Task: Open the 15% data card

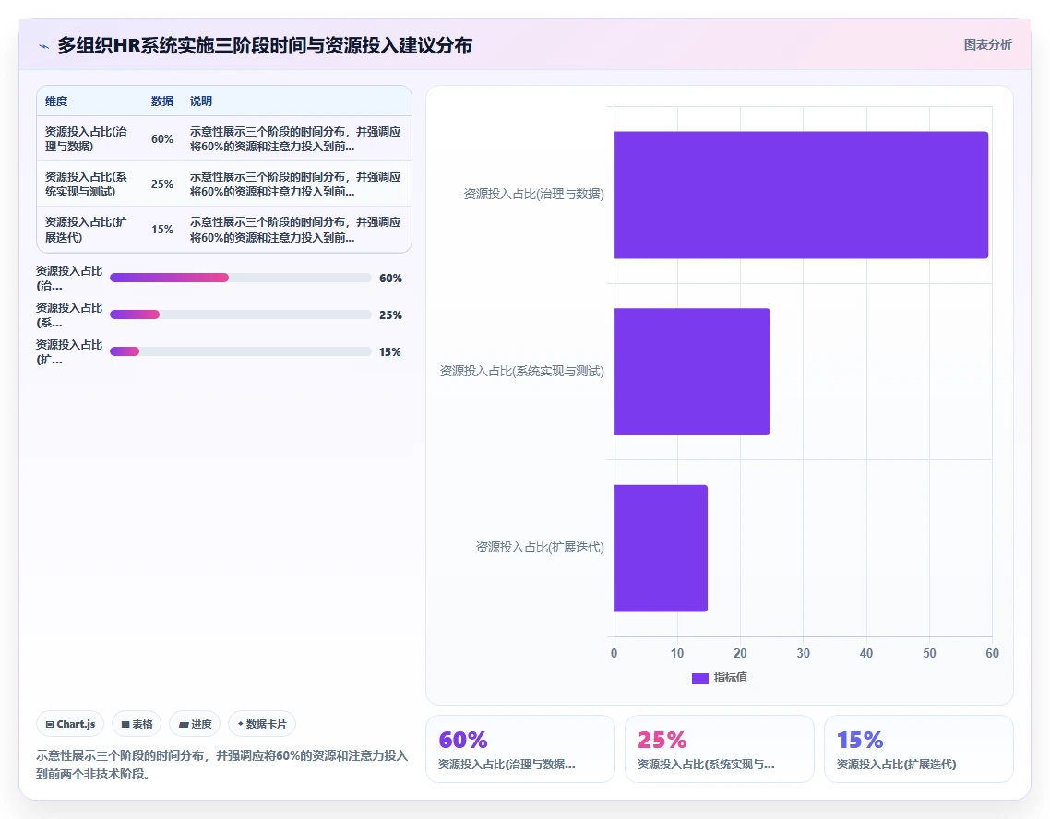Action: pos(919,749)
